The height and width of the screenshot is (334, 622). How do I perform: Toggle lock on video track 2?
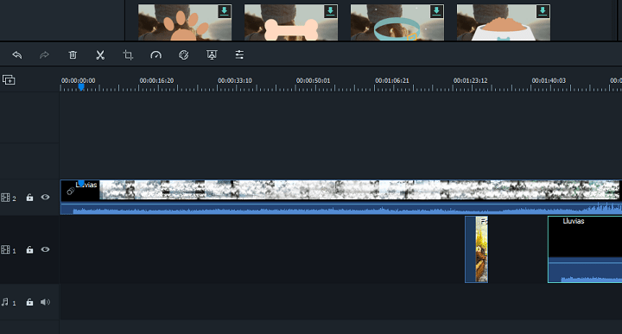click(29, 198)
